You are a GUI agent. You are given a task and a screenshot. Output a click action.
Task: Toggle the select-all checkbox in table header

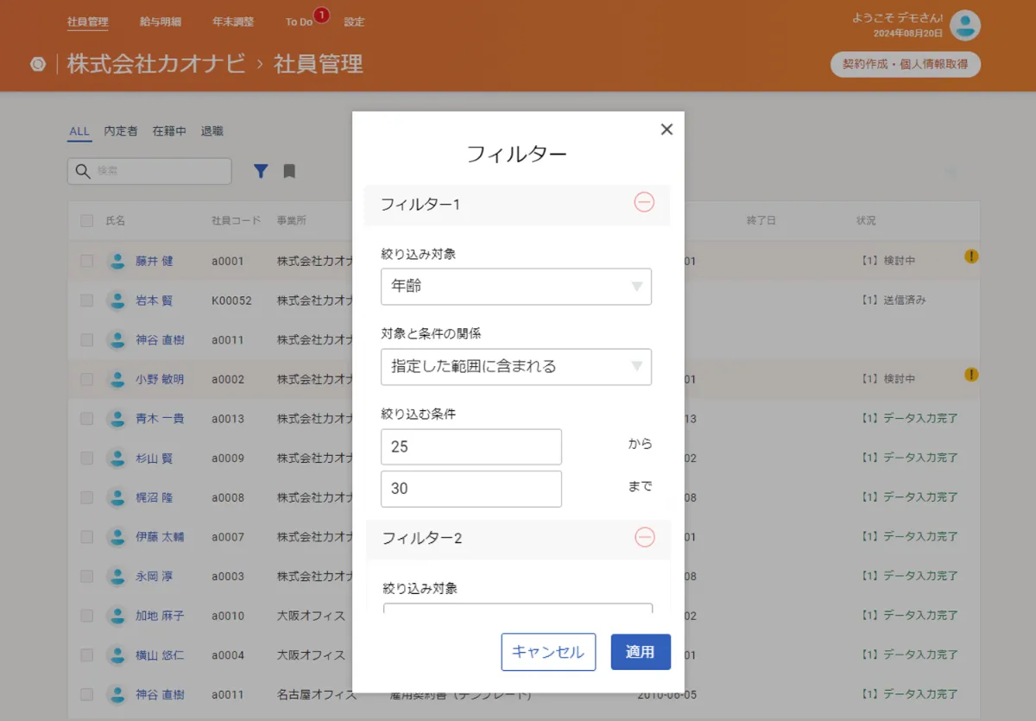(86, 220)
